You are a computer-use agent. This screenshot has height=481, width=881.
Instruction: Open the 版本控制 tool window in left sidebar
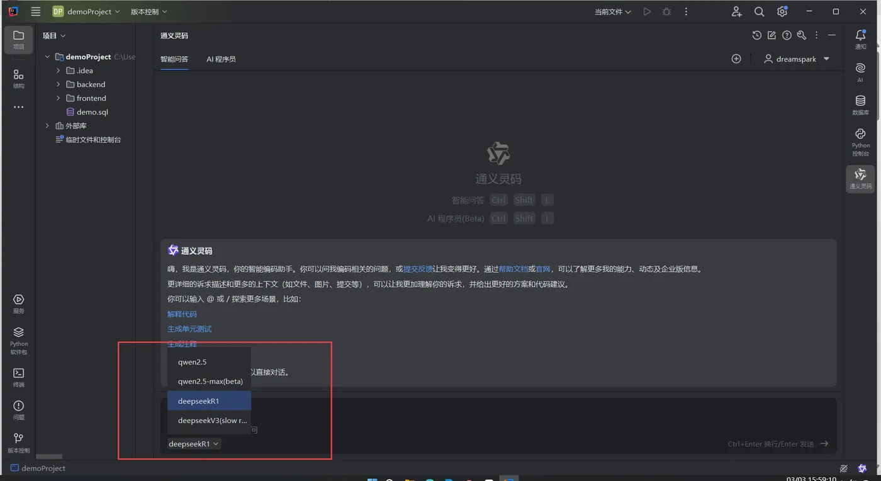point(19,442)
